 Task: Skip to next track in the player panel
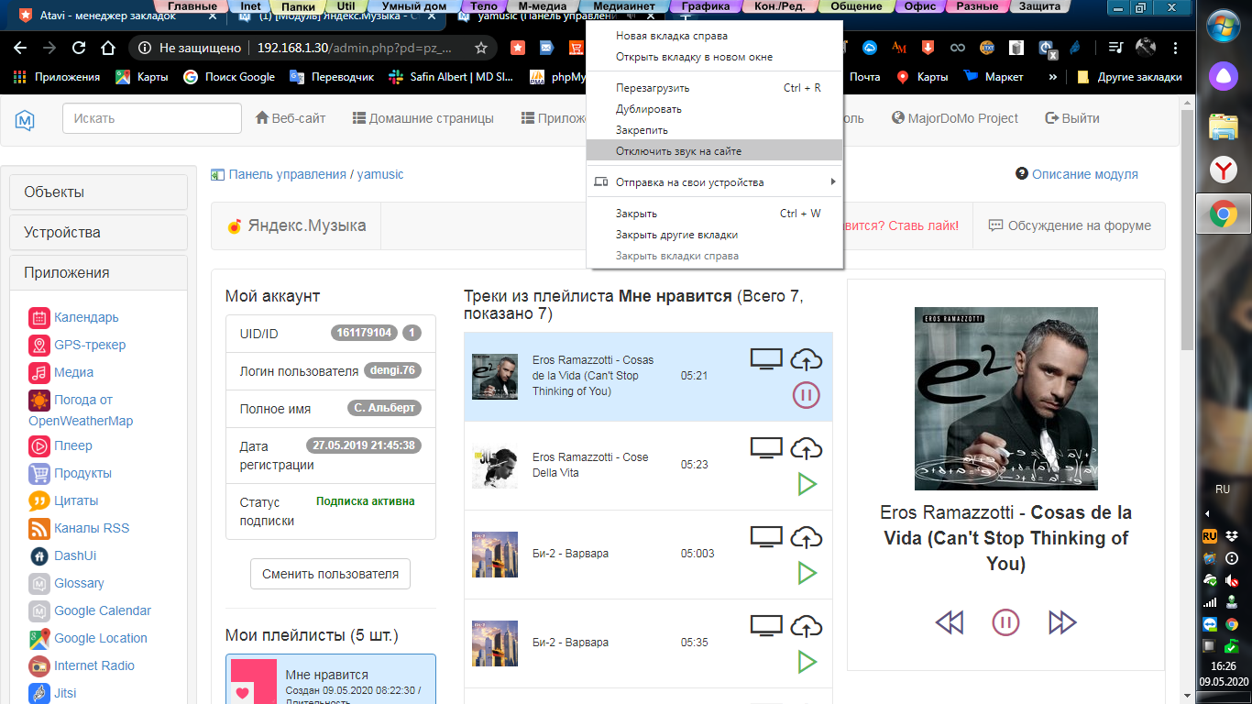(1062, 622)
